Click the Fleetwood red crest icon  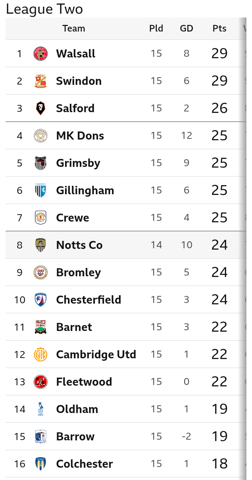point(41,382)
